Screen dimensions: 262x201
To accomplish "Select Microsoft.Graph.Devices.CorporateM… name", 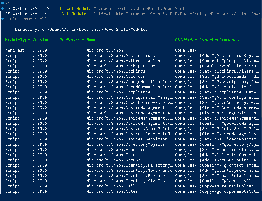I will pyautogui.click(x=129, y=134).
